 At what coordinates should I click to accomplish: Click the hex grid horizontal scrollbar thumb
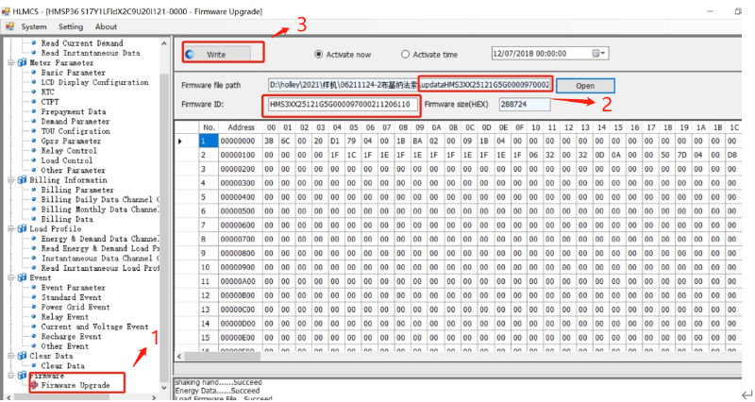tap(223, 357)
